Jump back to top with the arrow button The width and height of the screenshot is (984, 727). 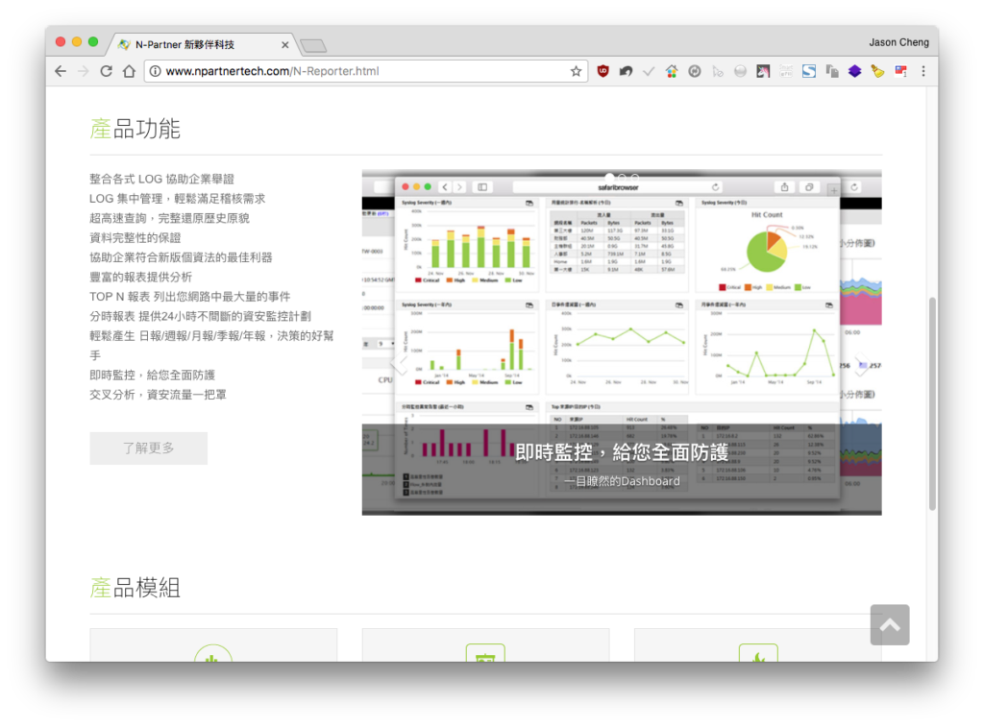click(889, 625)
